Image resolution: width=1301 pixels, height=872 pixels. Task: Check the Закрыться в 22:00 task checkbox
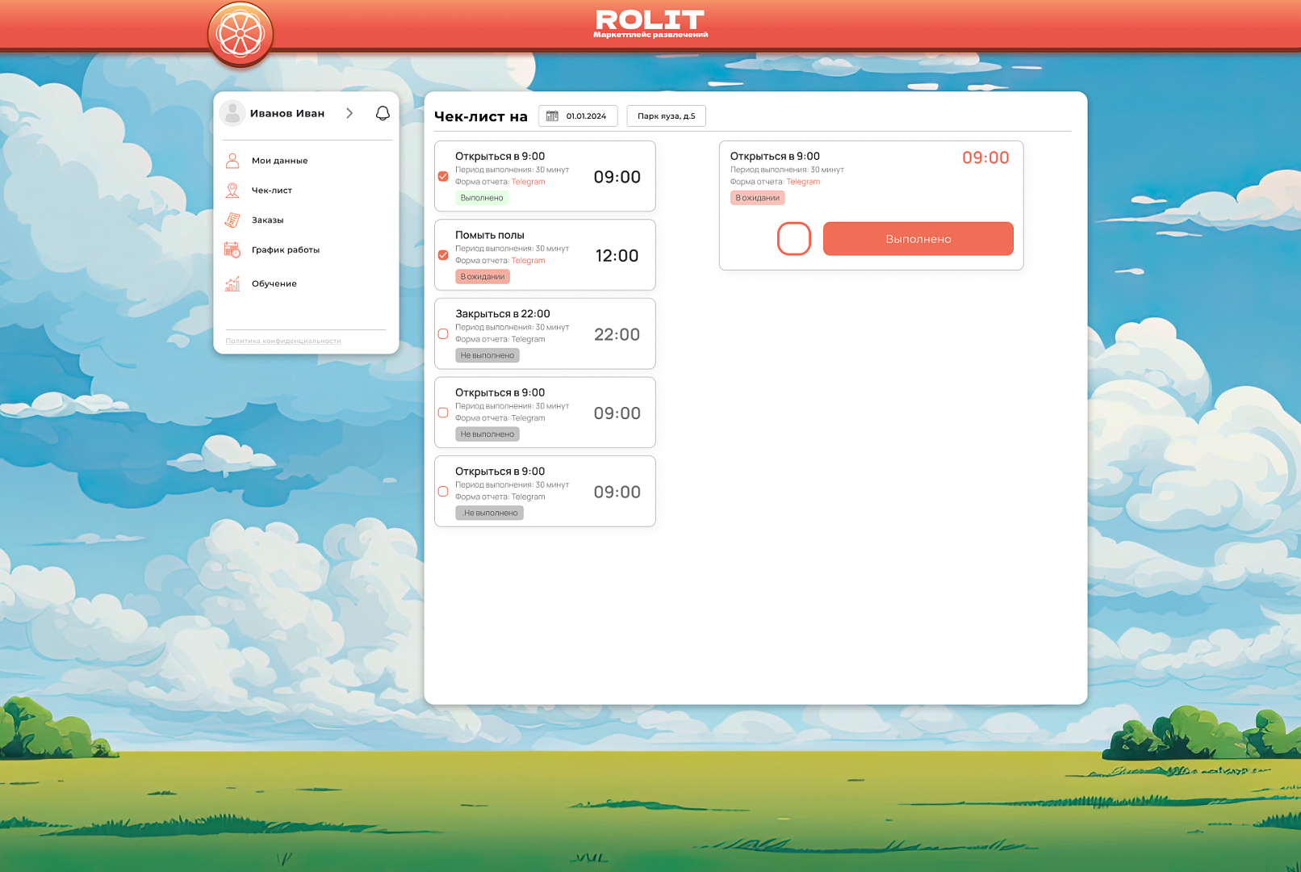(443, 334)
